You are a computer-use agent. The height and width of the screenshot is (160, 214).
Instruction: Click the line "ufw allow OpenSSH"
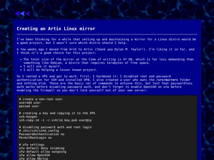click(34, 155)
